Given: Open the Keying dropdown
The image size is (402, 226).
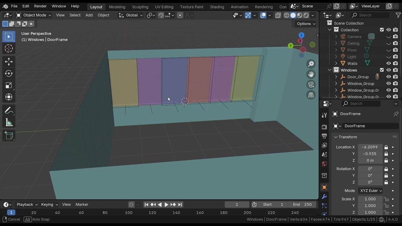Looking at the screenshot, I should coord(50,204).
